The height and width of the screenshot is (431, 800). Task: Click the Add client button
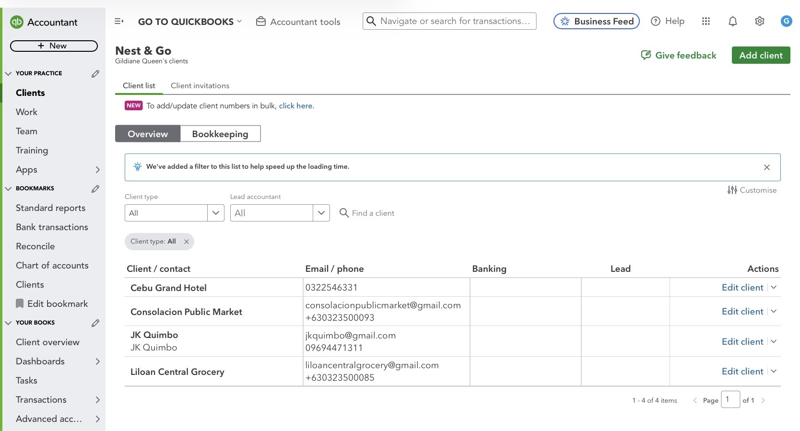[x=760, y=55]
